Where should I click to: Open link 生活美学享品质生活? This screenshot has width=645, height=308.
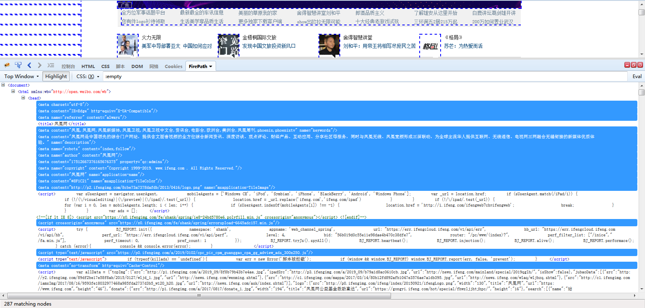click(202, 22)
